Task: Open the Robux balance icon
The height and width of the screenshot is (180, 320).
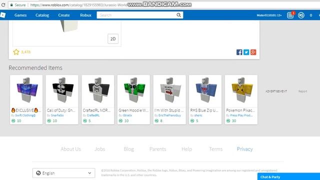Action: [301, 15]
